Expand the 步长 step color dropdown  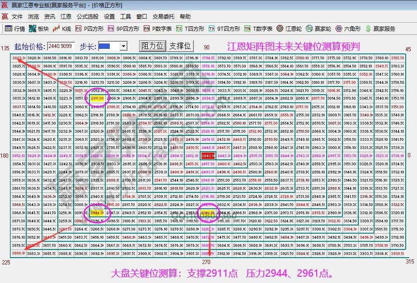[x=124, y=45]
